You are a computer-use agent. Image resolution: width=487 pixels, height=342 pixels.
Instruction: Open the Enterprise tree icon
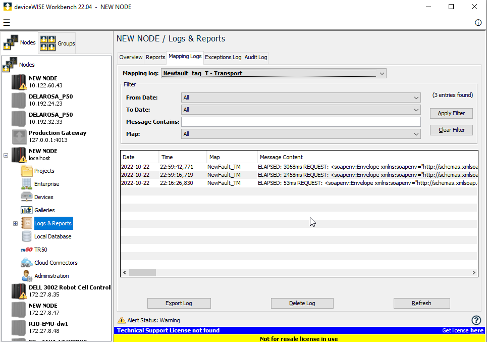click(27, 184)
